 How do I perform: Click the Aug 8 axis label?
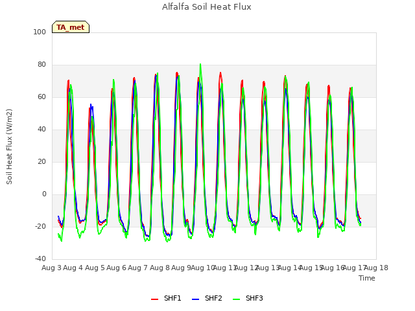coord(160,268)
